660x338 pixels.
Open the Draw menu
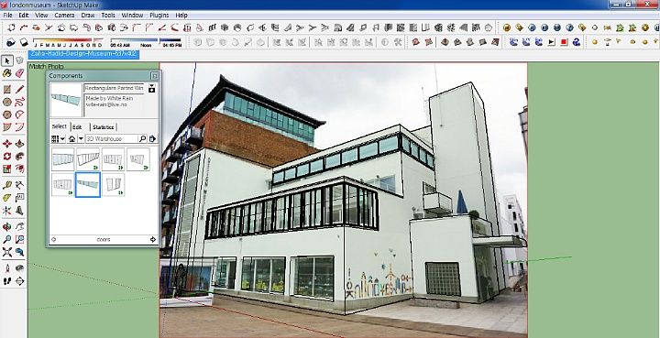pos(88,16)
